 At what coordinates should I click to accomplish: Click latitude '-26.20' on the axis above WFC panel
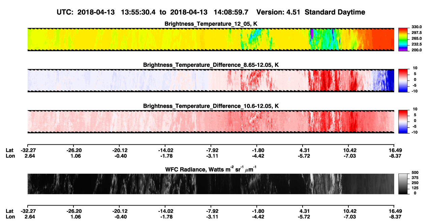(x=73, y=150)
